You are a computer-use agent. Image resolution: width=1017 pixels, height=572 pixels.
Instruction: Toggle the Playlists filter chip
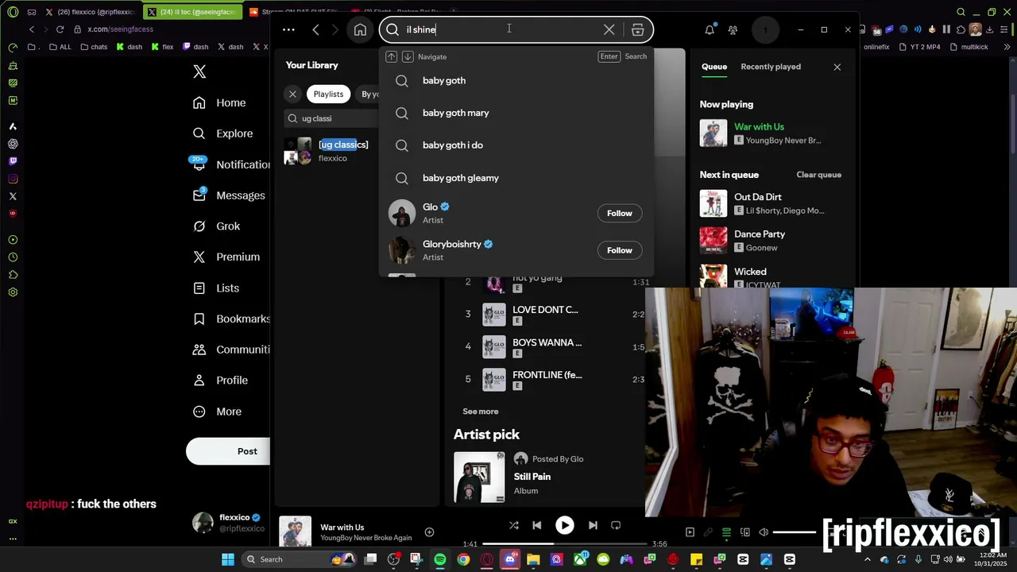point(328,94)
